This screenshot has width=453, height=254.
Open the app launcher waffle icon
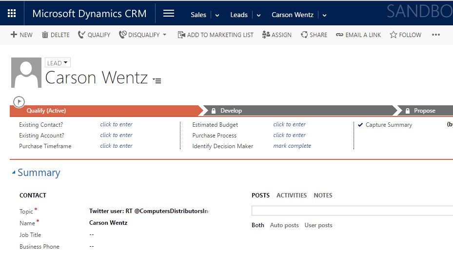[12, 13]
